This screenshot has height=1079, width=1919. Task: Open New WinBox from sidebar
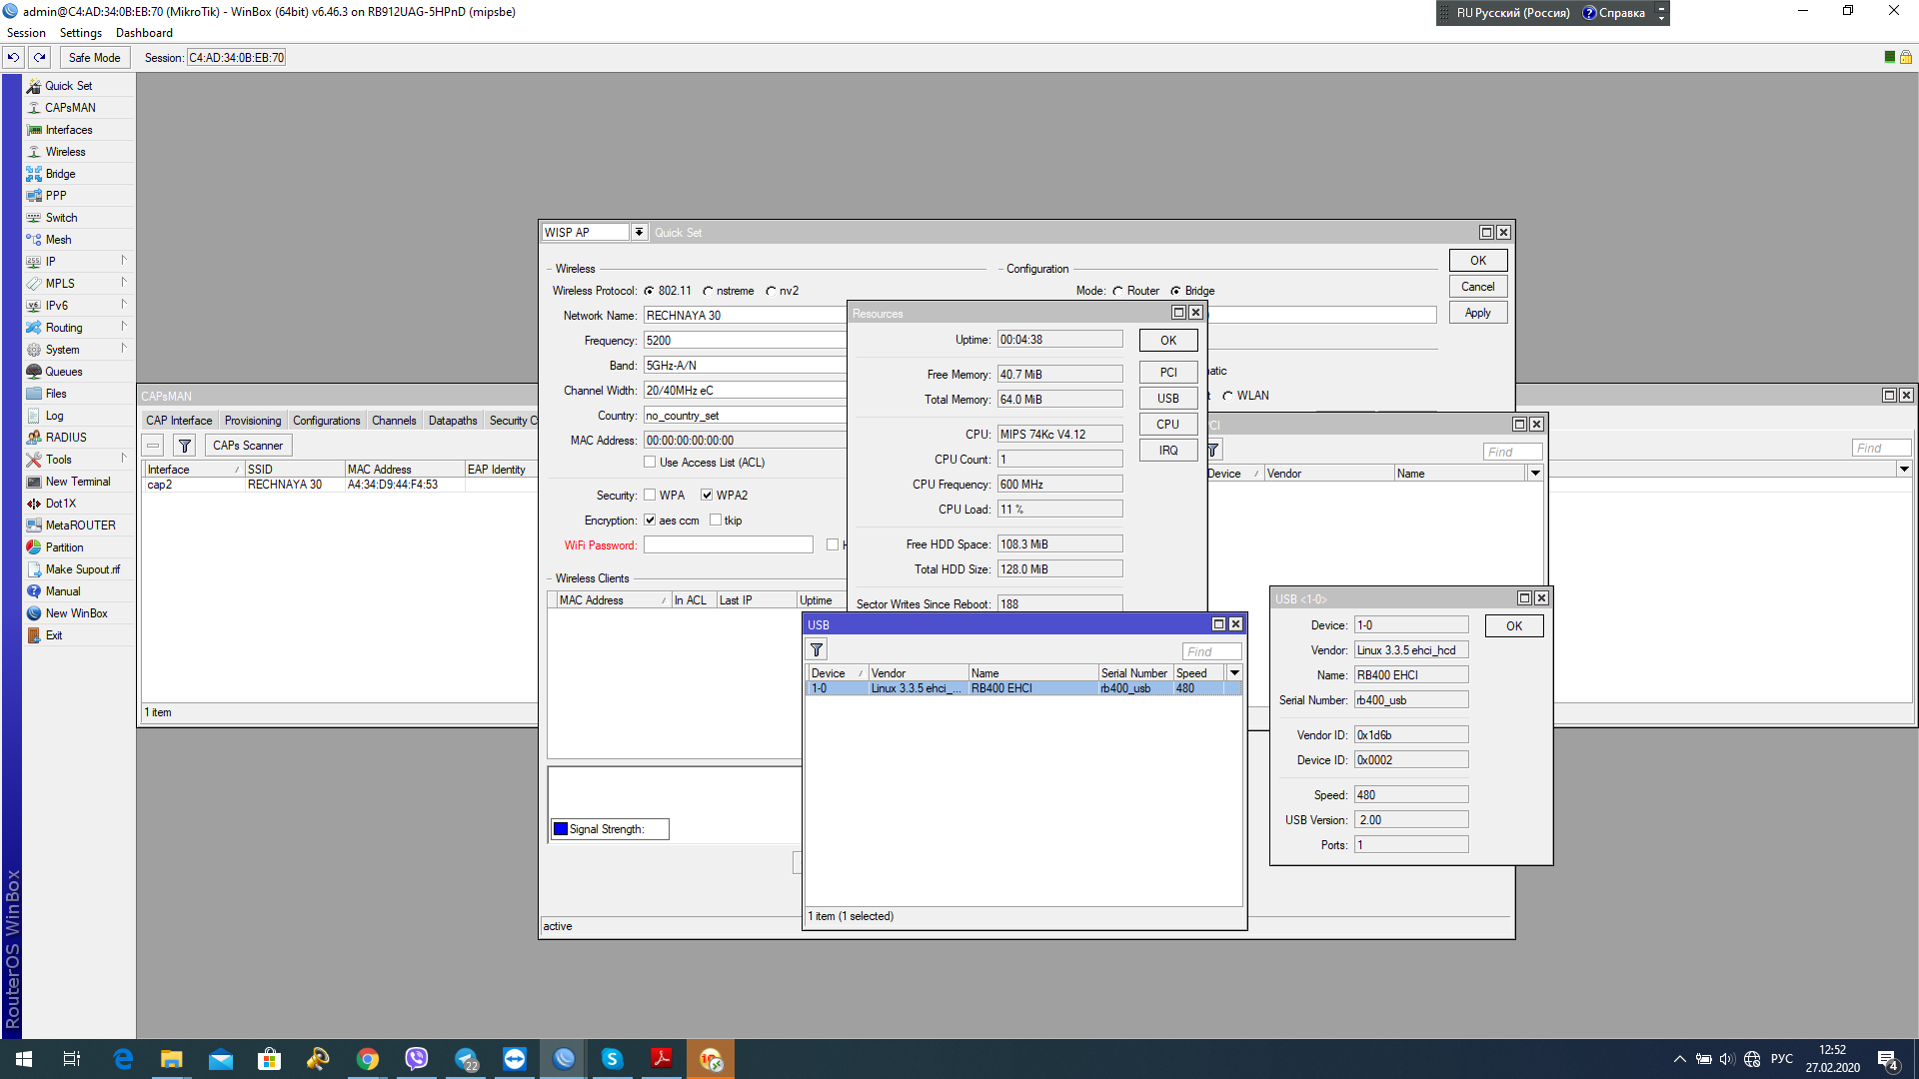(x=76, y=613)
